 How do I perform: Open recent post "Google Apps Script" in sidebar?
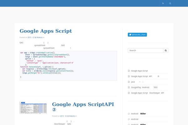[x=139, y=71]
